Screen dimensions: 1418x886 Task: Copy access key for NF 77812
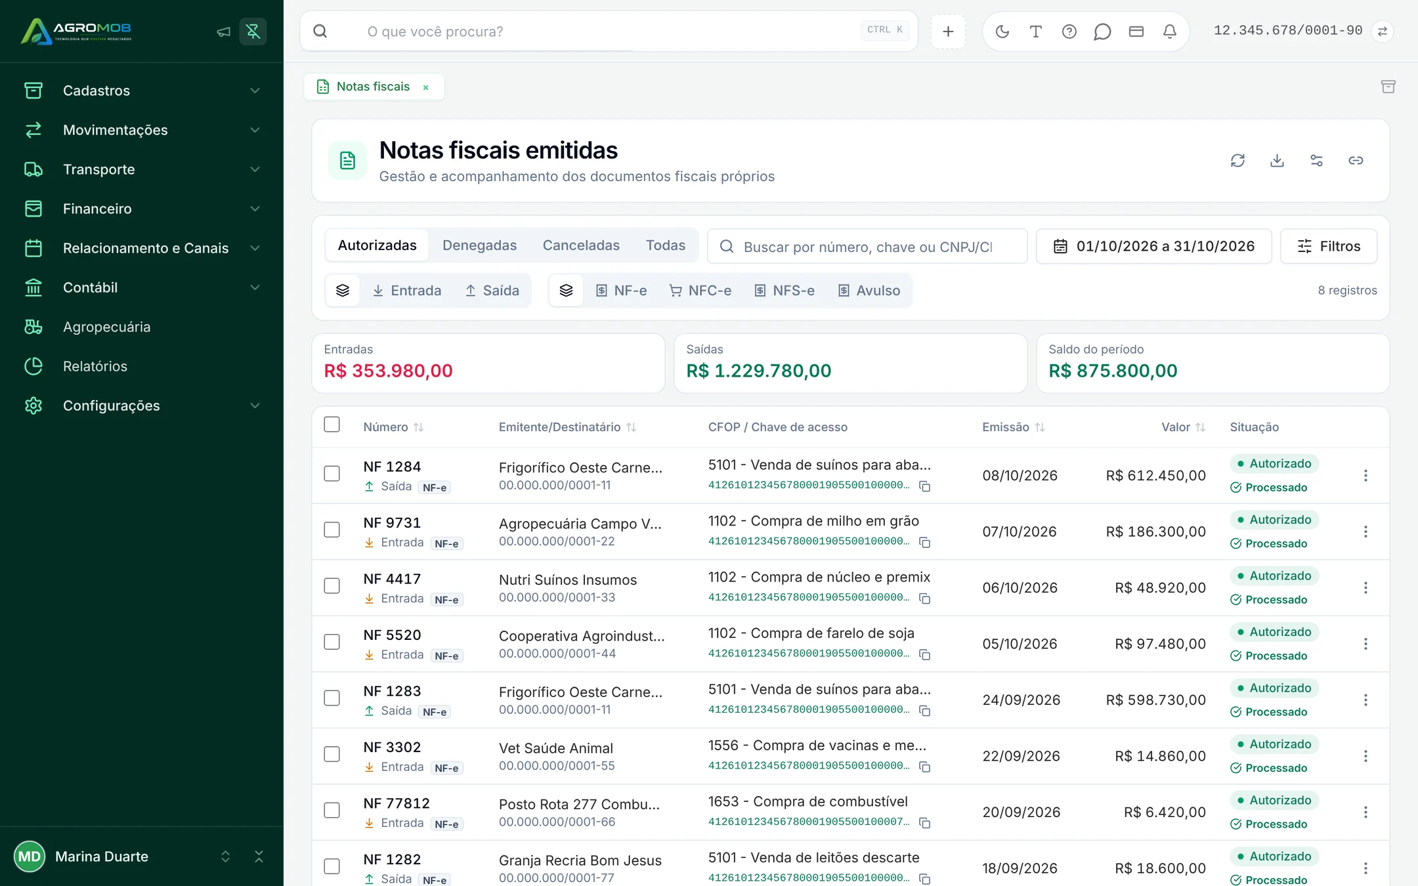coord(924,823)
